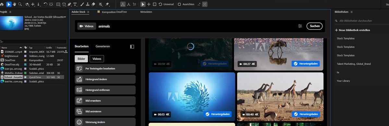The width and height of the screenshot is (389, 126).
Task: Click the Typ column header
Action: pos(31,47)
